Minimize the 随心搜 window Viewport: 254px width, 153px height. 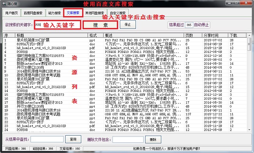[x=229, y=3]
